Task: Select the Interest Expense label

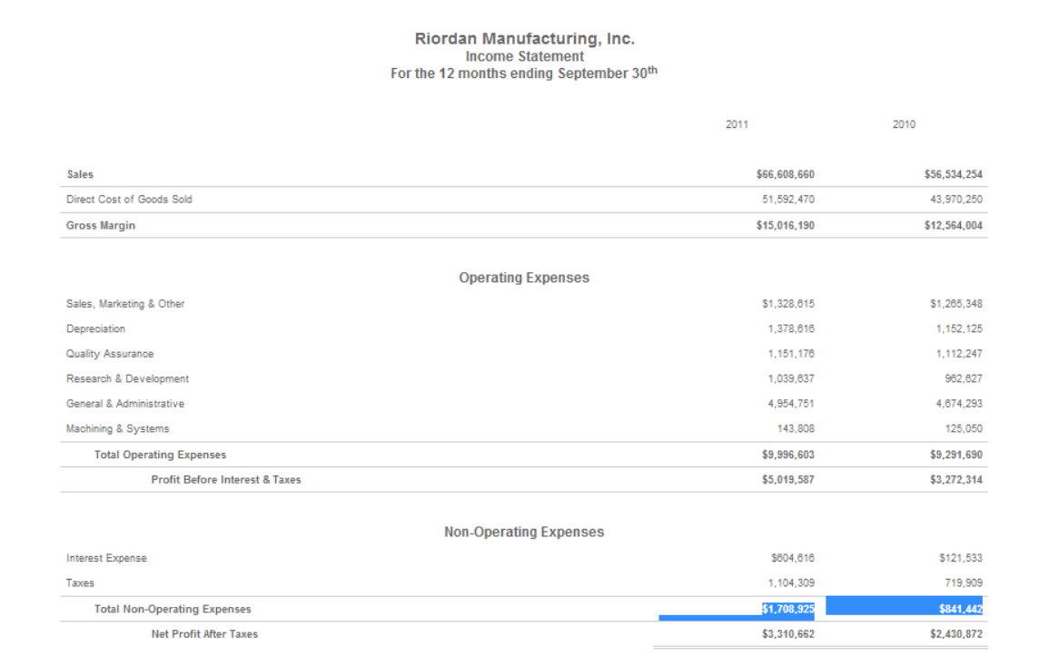Action: pyautogui.click(x=106, y=558)
